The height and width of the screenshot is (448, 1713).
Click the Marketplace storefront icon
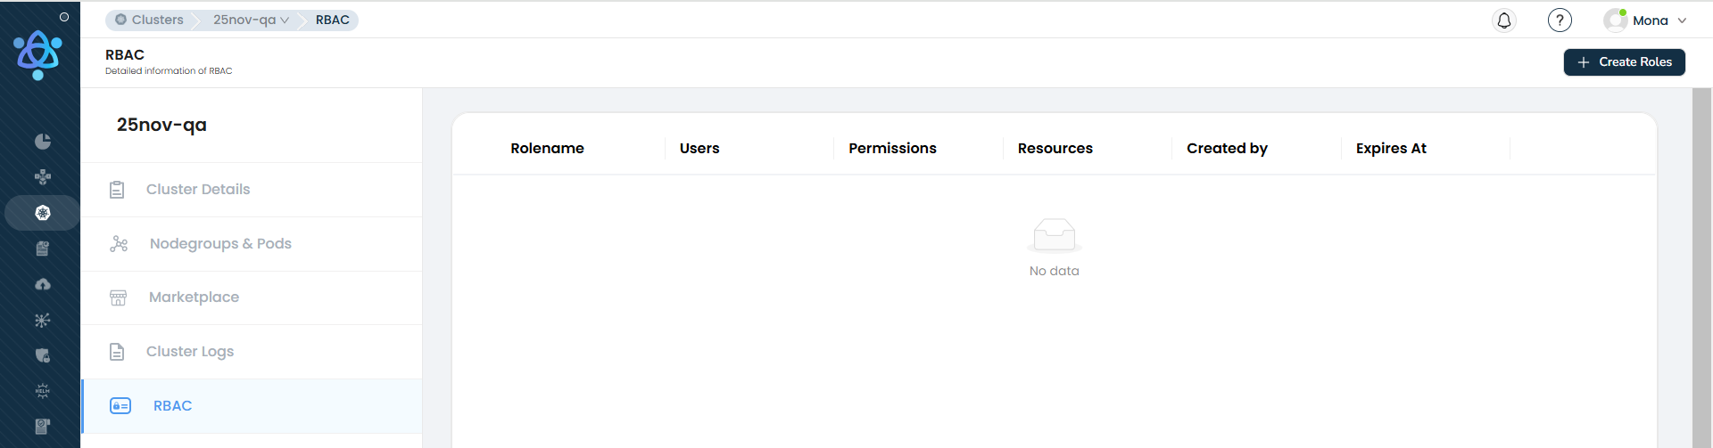tap(118, 297)
